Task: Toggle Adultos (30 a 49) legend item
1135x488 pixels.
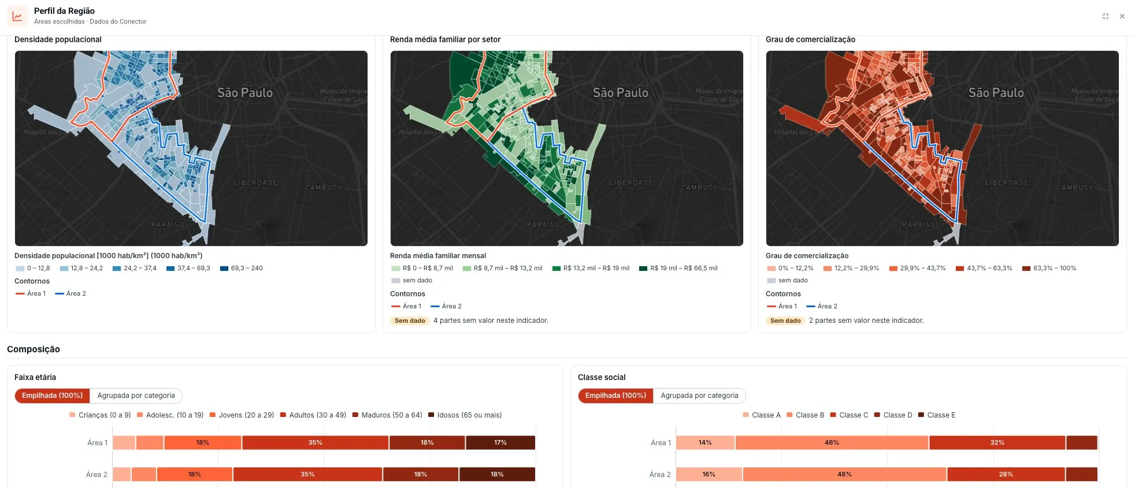Action: pos(313,415)
